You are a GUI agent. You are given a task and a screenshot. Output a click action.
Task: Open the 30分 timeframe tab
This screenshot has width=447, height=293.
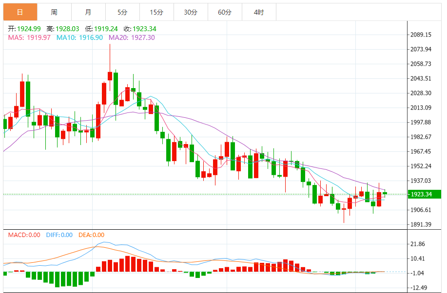[191, 12]
